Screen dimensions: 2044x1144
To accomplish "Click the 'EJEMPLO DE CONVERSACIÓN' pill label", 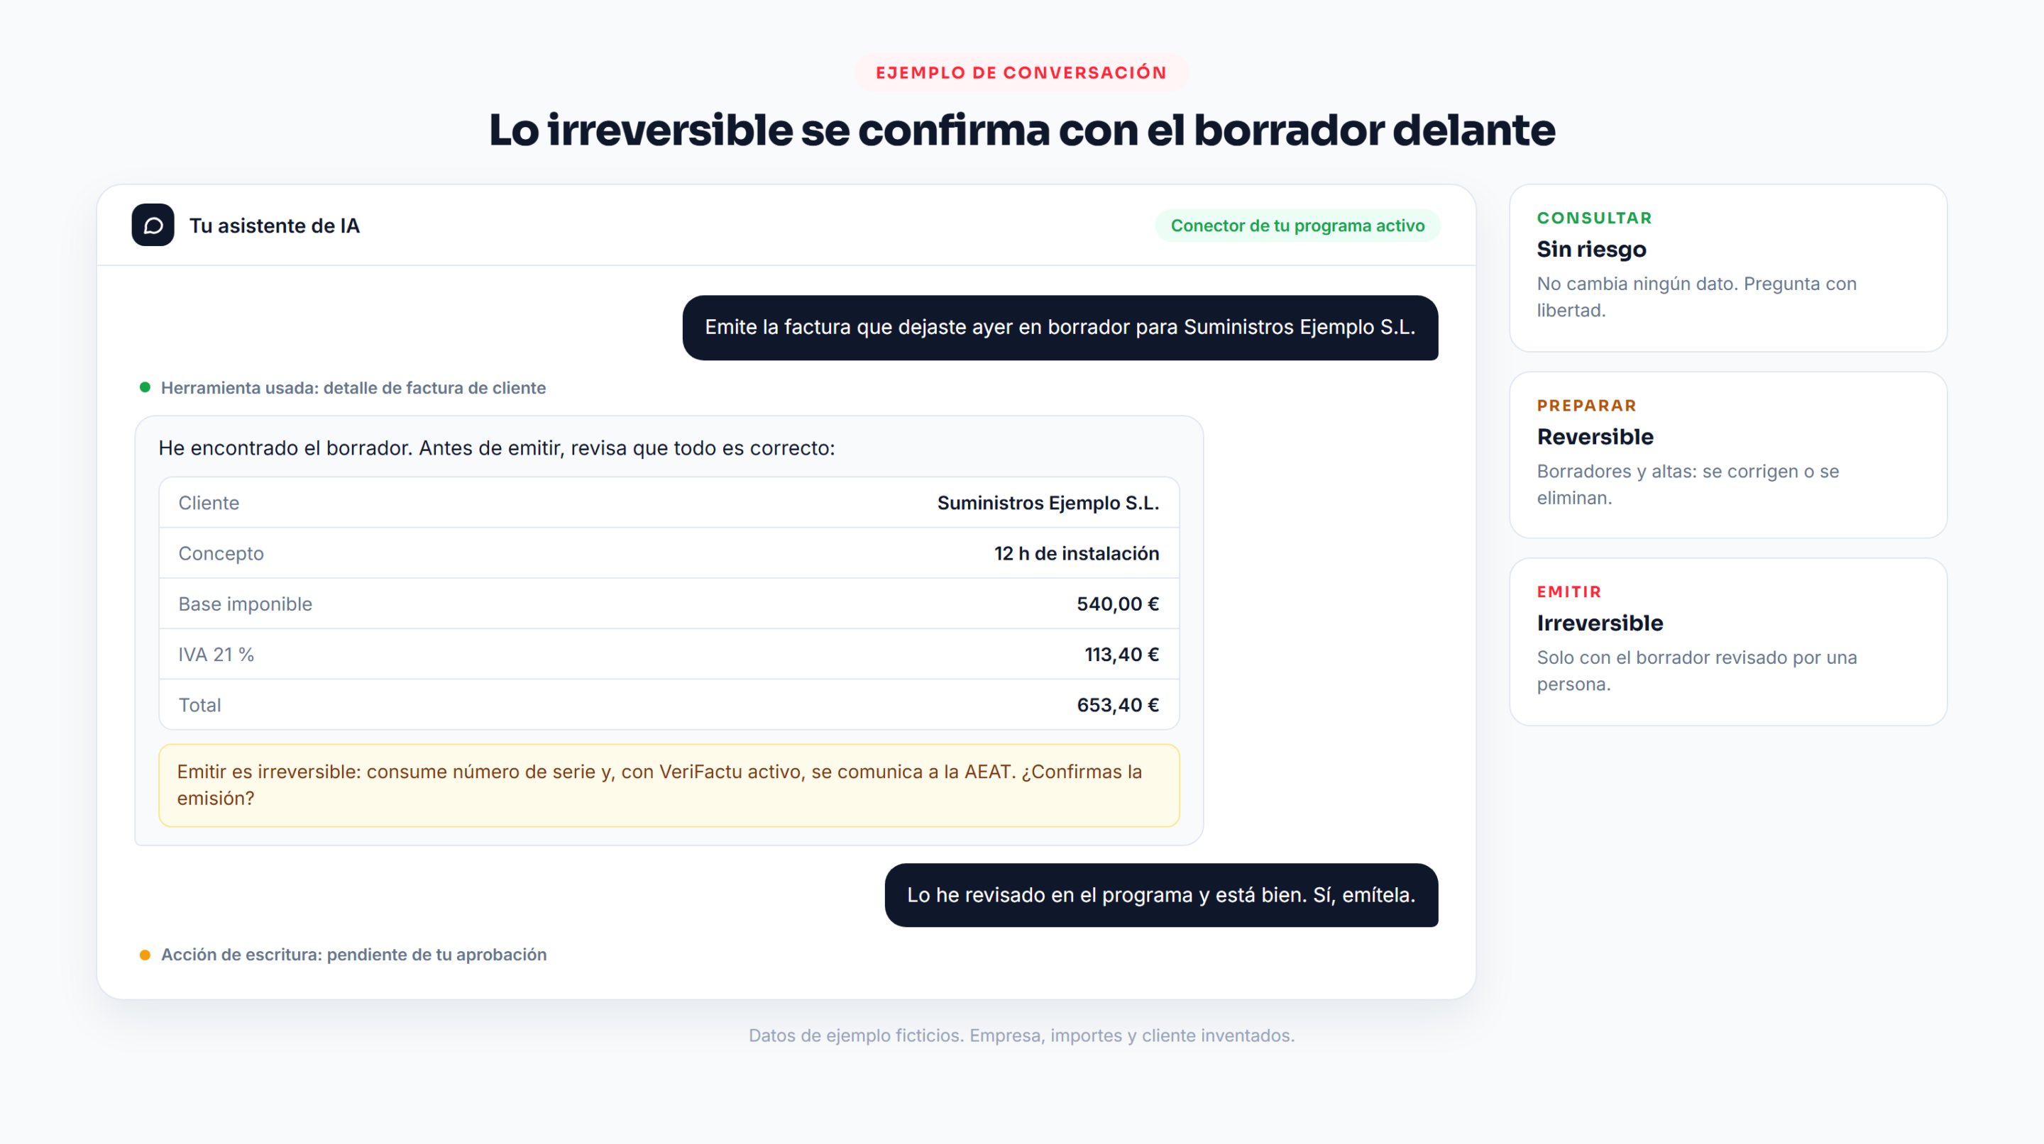I will tap(1021, 73).
